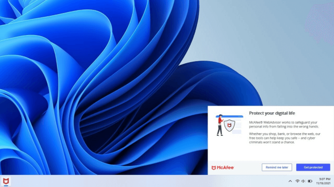Click the shield illustration in the McAfee popup
Viewport: 334px width, 187px height.
pyautogui.click(x=230, y=125)
